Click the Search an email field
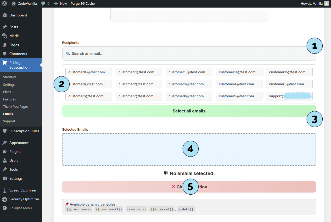This screenshot has width=331, height=222. tap(183, 53)
